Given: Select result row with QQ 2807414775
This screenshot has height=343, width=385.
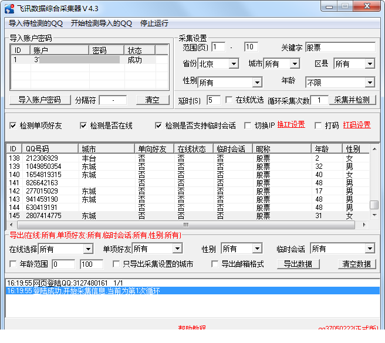Looking at the screenshot, I should pos(188,216).
